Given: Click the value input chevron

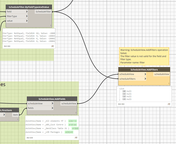Looking at the screenshot, I should (x=27, y=21).
